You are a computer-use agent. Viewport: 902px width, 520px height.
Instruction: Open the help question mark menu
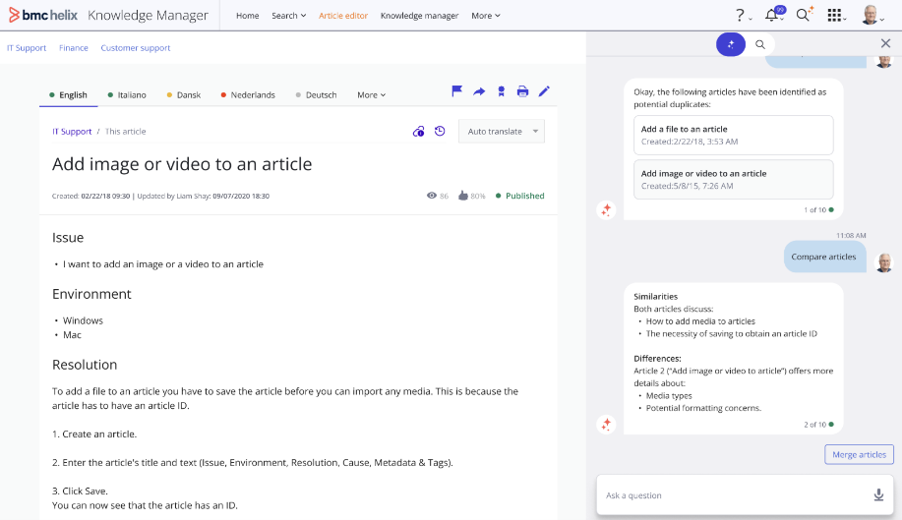[x=743, y=16]
